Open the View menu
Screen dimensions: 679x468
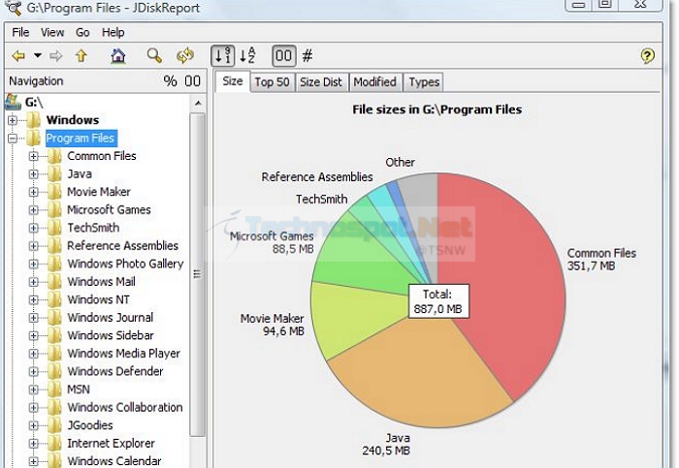click(52, 32)
